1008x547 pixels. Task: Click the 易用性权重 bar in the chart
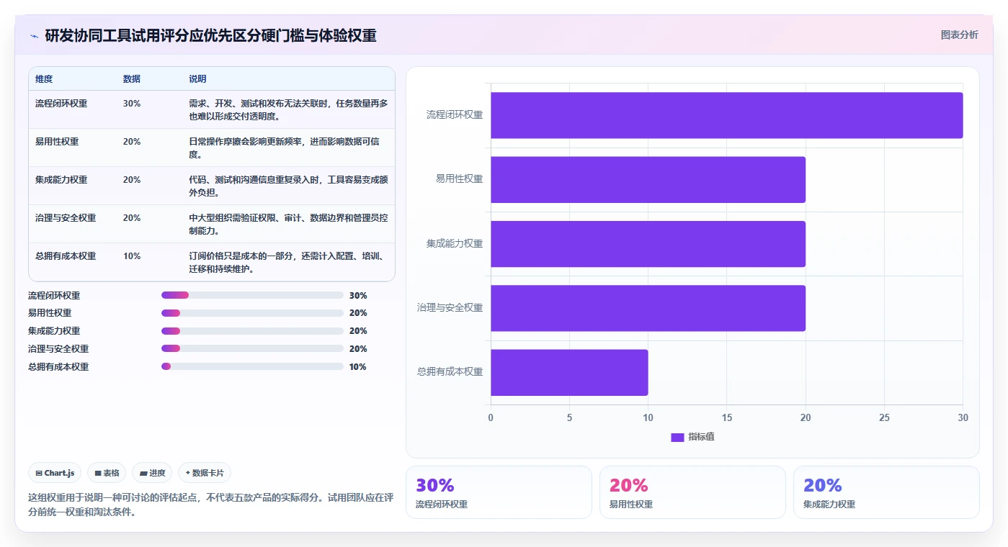click(x=648, y=179)
